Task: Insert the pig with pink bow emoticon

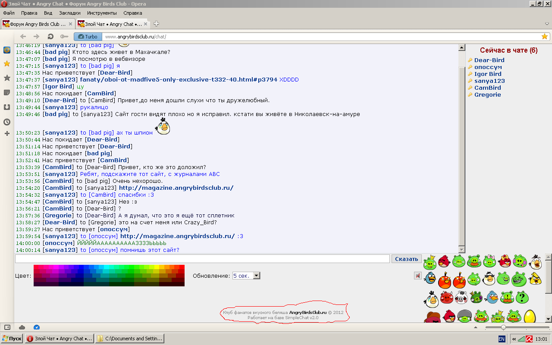Action: 489,261
